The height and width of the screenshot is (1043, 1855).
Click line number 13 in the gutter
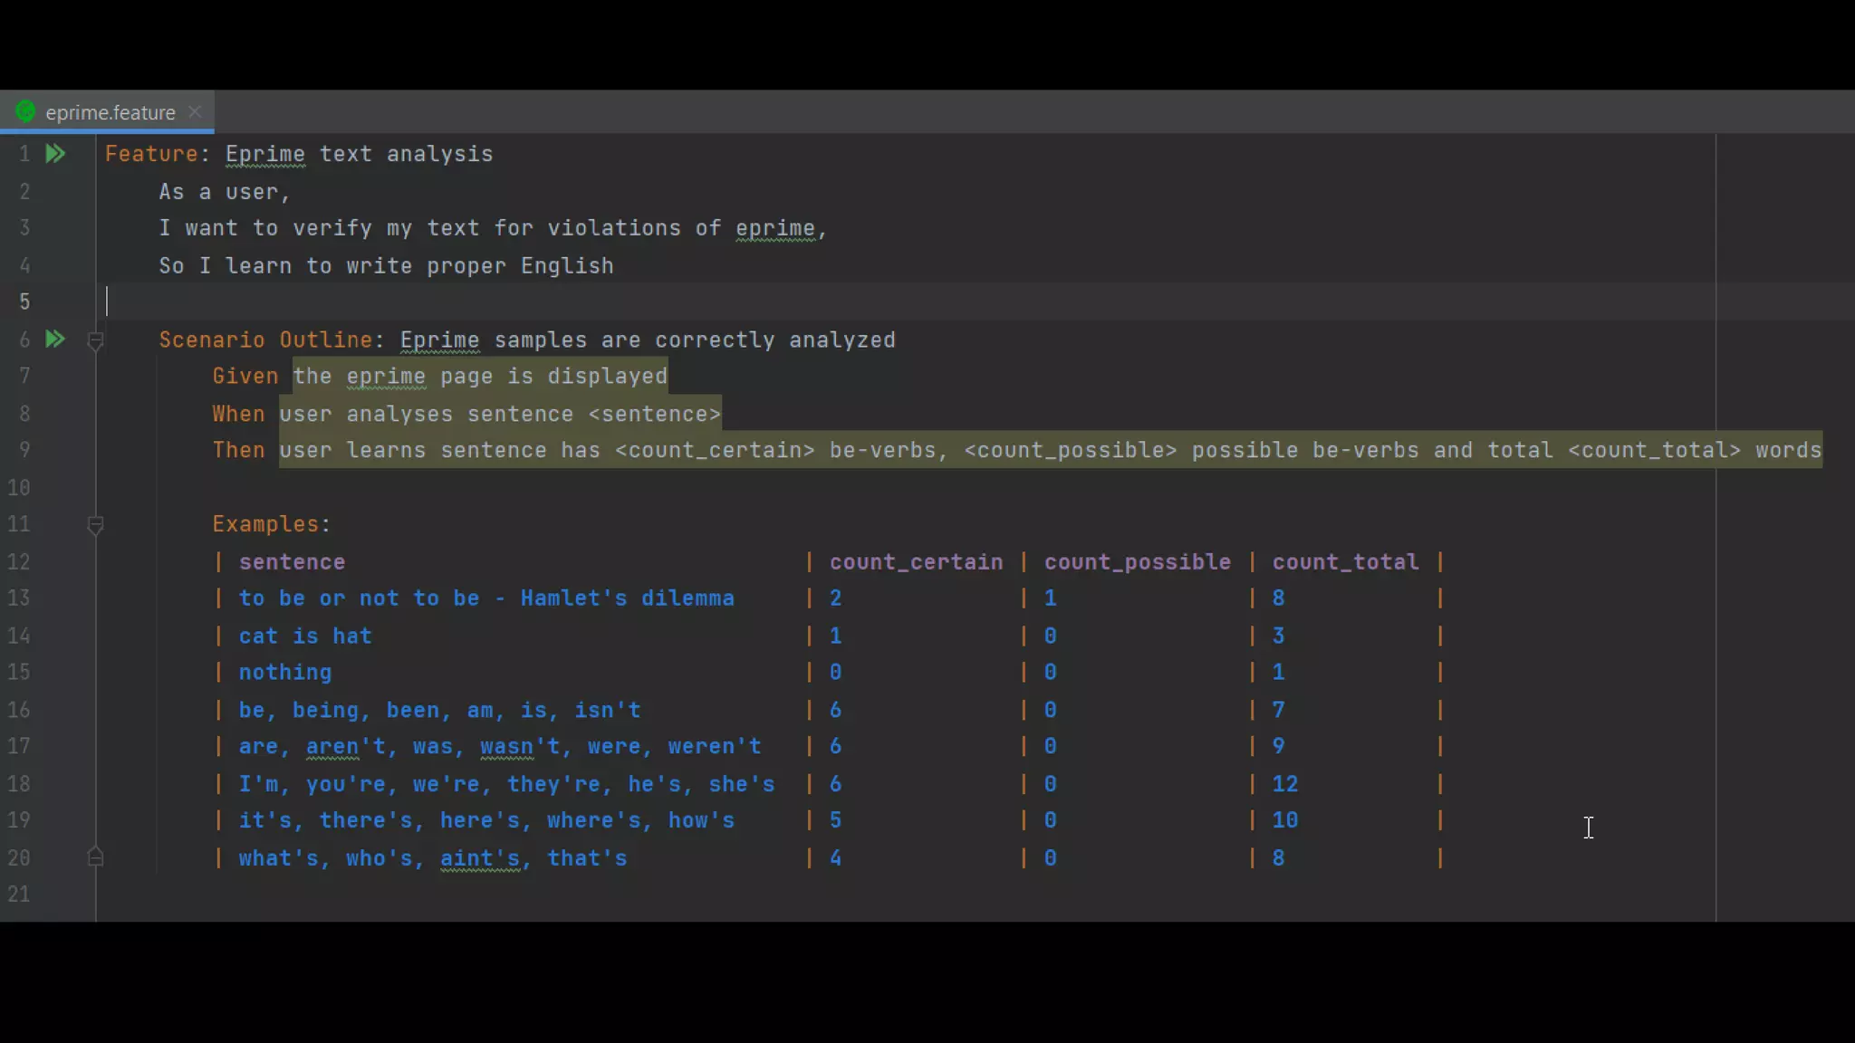click(x=19, y=598)
